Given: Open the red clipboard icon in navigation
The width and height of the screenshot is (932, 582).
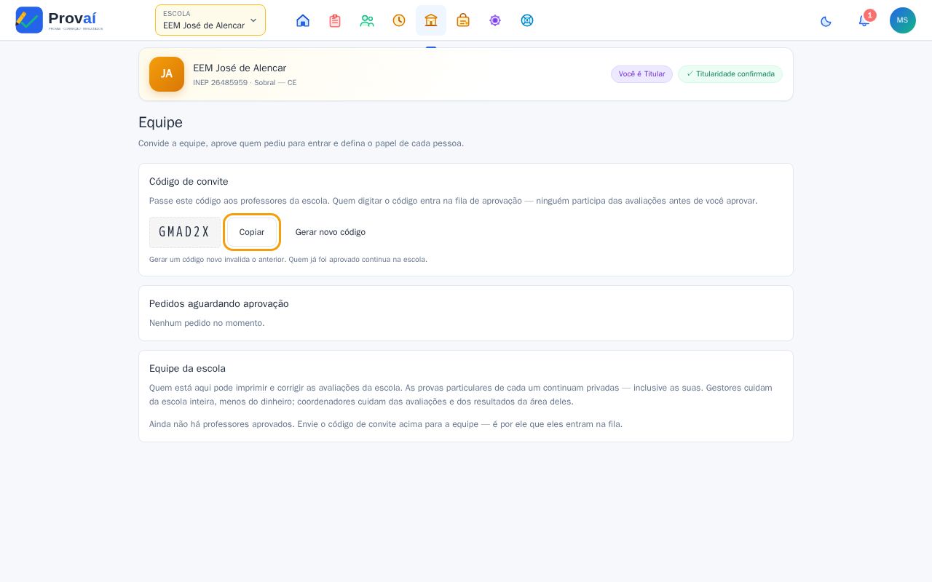Looking at the screenshot, I should (335, 20).
